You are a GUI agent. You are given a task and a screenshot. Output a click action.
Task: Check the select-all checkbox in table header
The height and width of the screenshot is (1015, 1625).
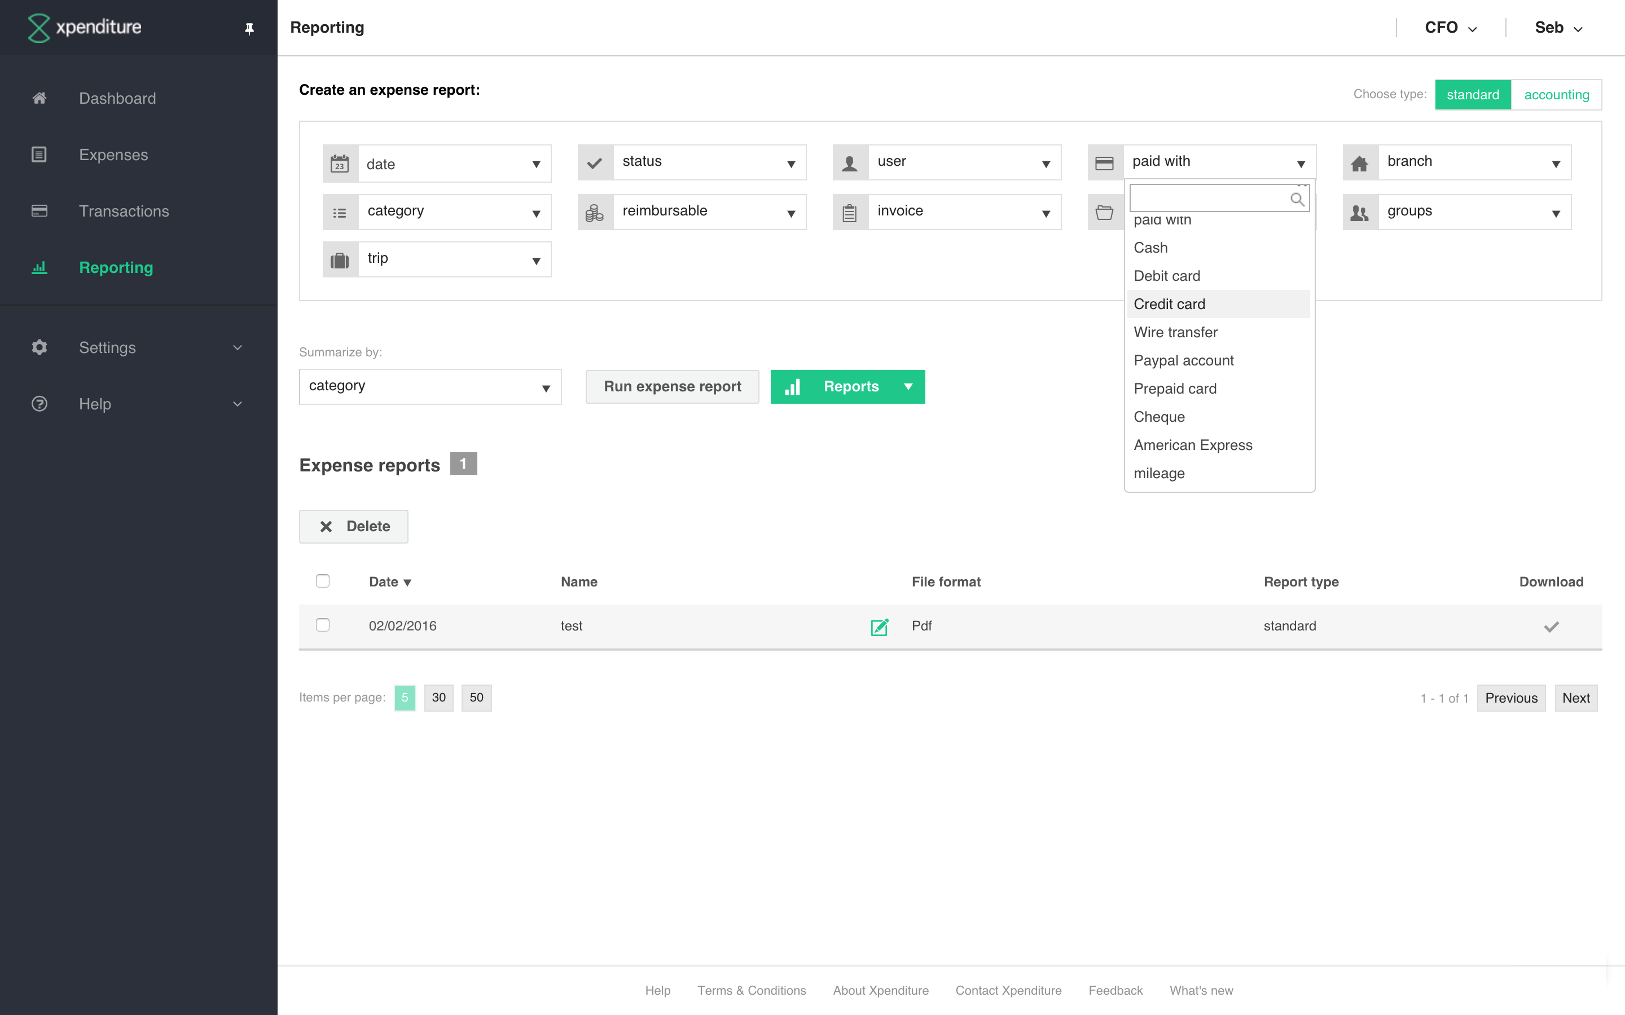(323, 581)
